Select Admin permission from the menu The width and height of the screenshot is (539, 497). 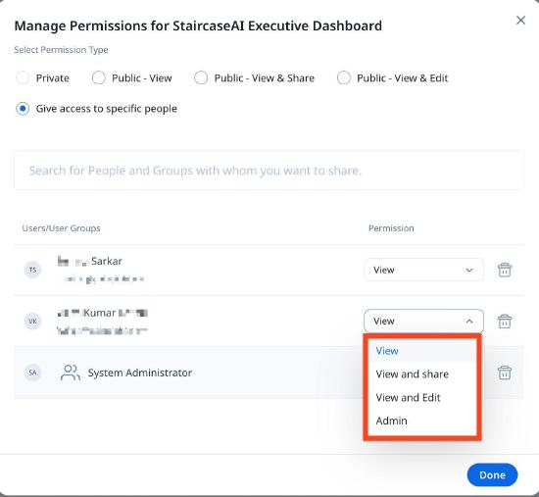coord(422,421)
